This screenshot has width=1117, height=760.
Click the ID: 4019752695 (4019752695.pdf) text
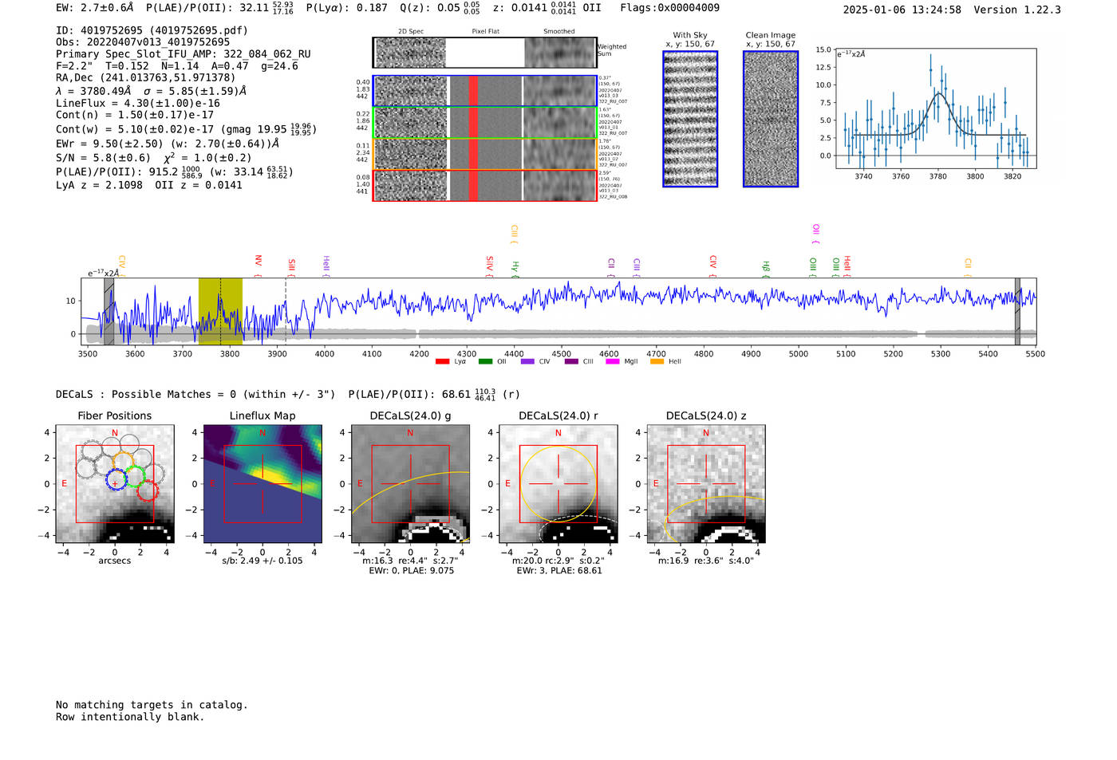point(152,30)
